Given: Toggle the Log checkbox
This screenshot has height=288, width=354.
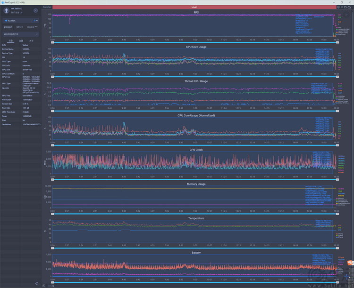Looking at the screenshot, I should click(x=49, y=286).
